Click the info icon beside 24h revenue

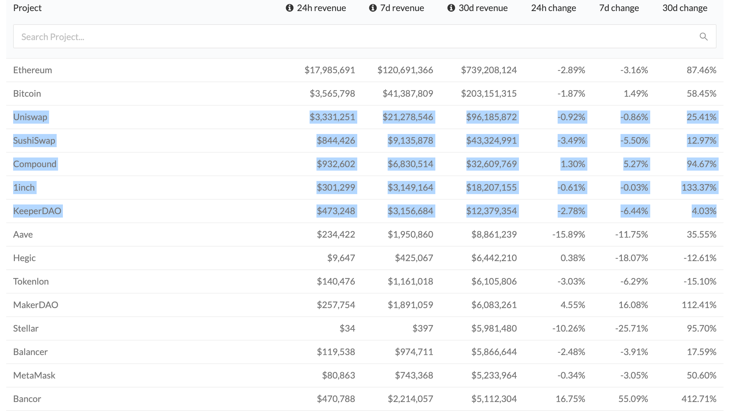pyautogui.click(x=290, y=8)
